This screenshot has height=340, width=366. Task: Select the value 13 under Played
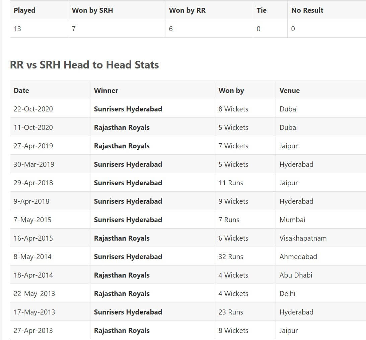pos(17,29)
